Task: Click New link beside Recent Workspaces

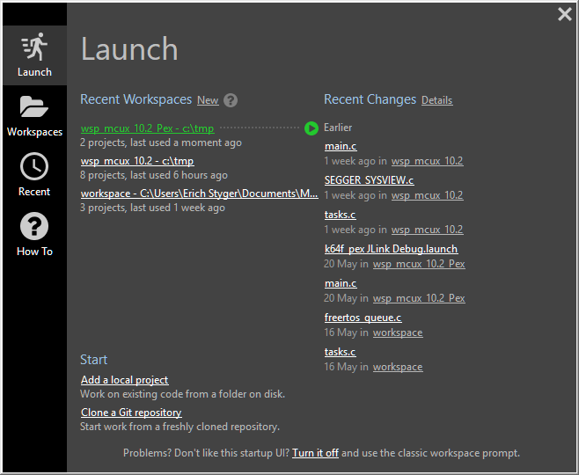Action: [208, 100]
